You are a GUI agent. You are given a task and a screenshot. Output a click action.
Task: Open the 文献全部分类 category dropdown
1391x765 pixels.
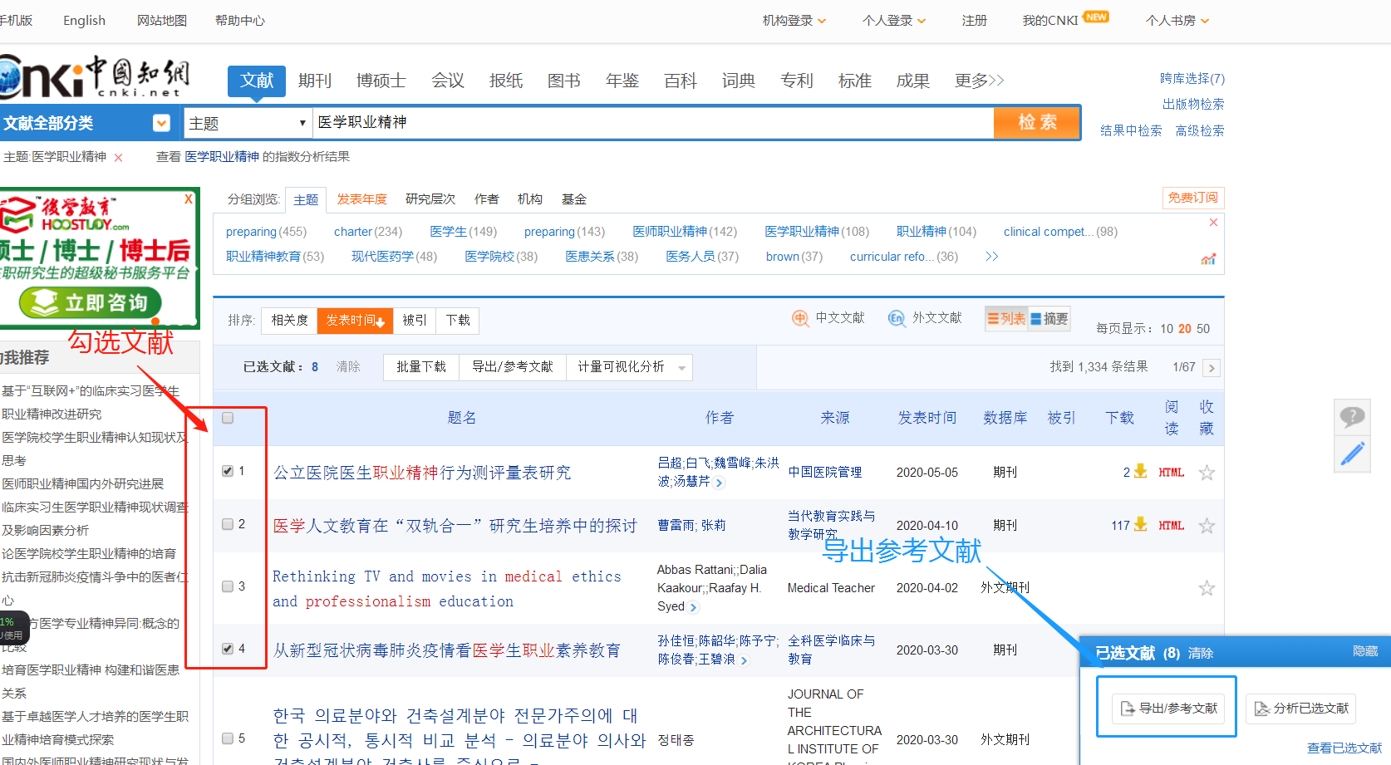pyautogui.click(x=161, y=122)
